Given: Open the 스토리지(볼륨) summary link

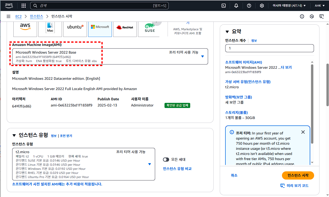Looking at the screenshot, I should (x=236, y=113).
